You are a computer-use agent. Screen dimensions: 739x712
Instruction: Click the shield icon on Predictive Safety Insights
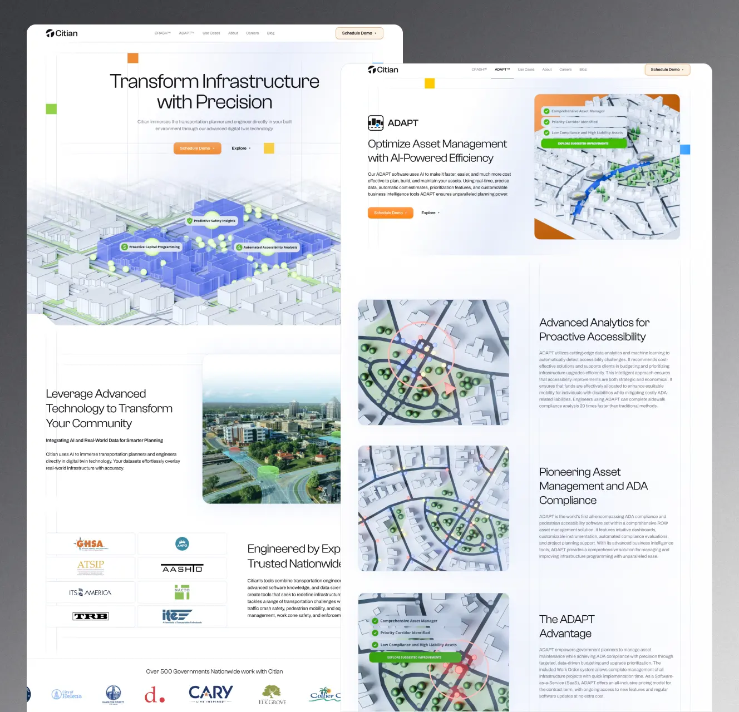click(x=190, y=221)
